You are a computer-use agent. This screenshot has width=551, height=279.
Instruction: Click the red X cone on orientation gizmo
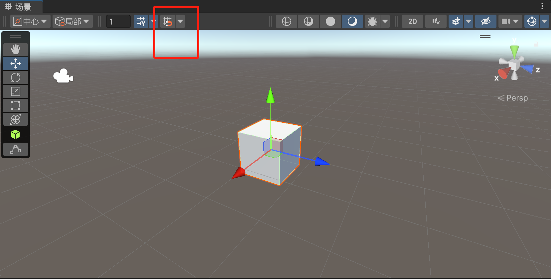click(504, 72)
